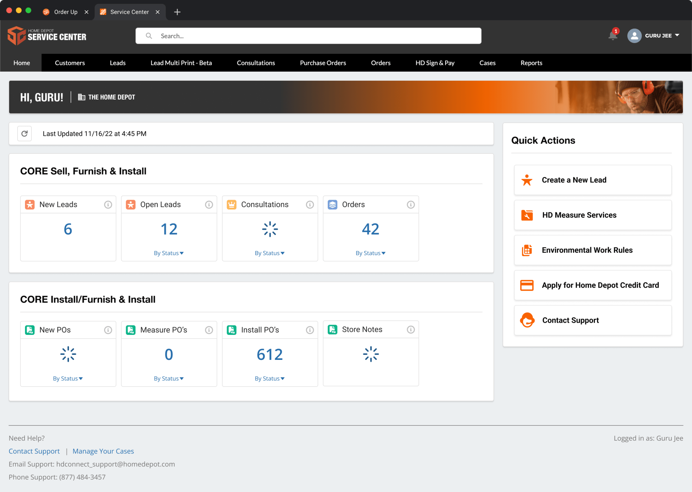Open a new browser tab
The image size is (692, 492).
[x=177, y=12]
